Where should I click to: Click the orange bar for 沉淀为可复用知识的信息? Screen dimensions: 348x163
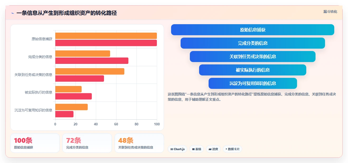coord(71,107)
